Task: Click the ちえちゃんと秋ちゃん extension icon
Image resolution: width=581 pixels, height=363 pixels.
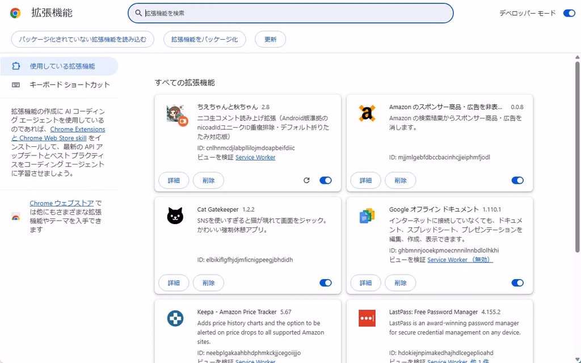Action: 177,115
